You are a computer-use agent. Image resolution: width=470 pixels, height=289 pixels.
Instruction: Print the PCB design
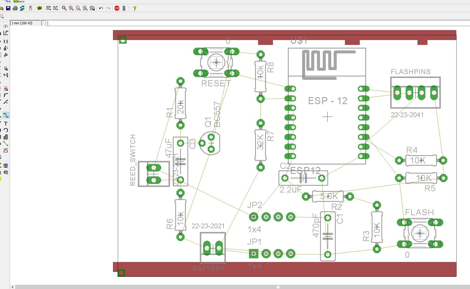point(15,8)
